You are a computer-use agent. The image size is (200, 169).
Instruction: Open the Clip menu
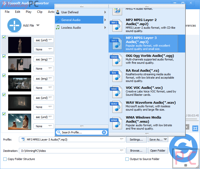[40, 12]
